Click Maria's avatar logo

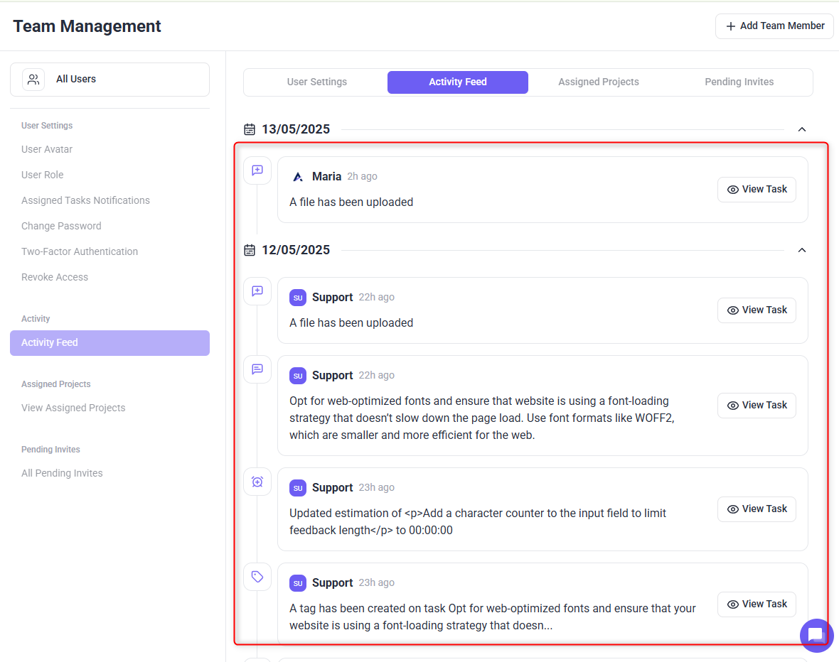pyautogui.click(x=298, y=177)
